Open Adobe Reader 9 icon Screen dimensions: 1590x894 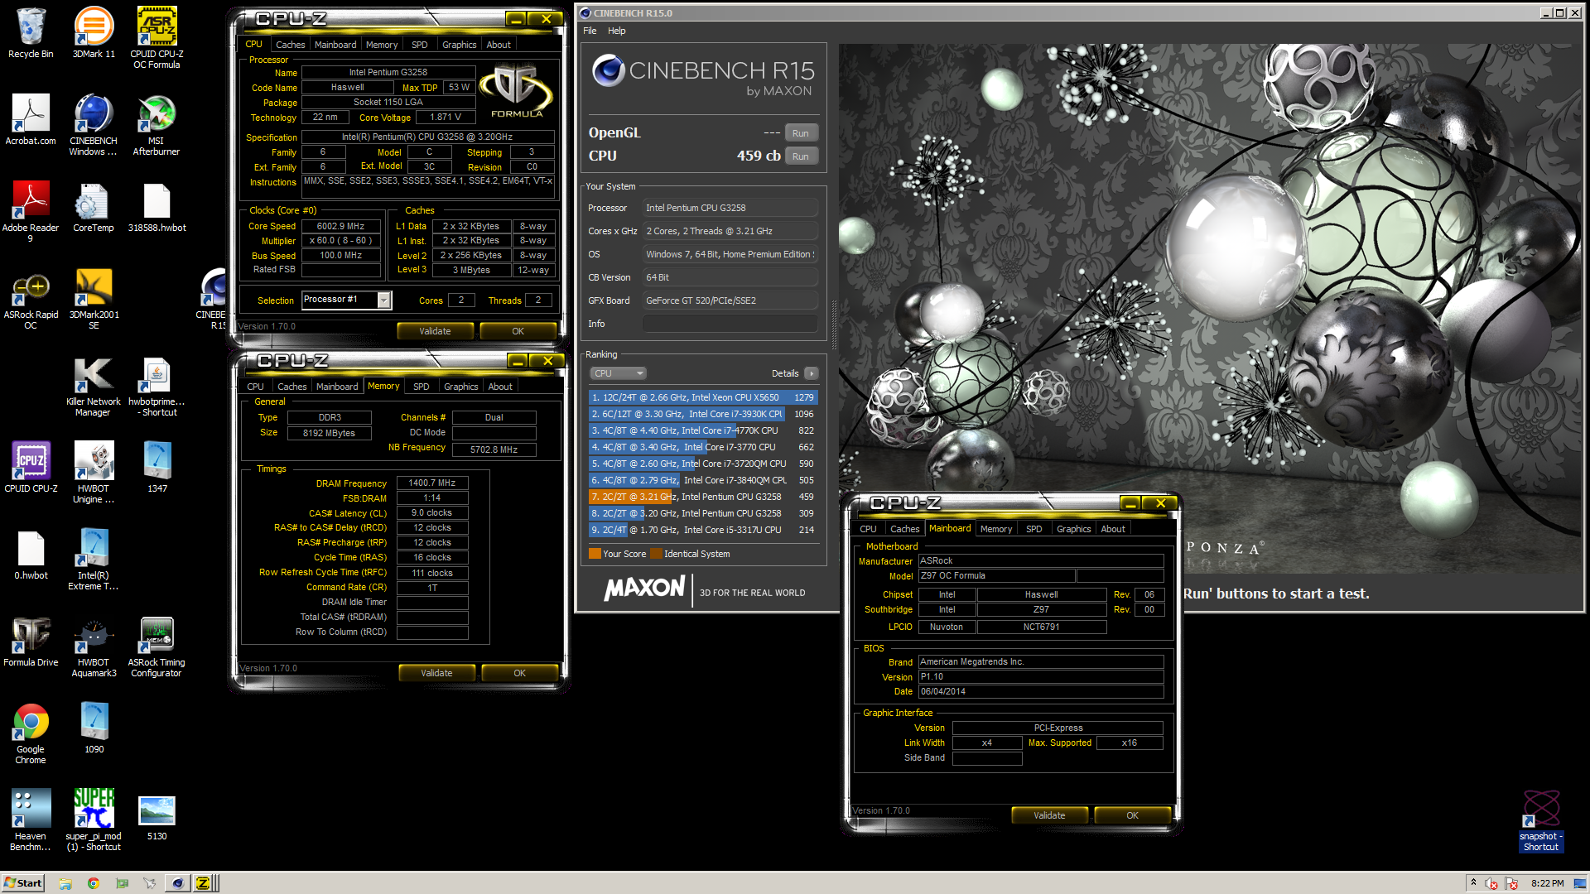click(31, 211)
